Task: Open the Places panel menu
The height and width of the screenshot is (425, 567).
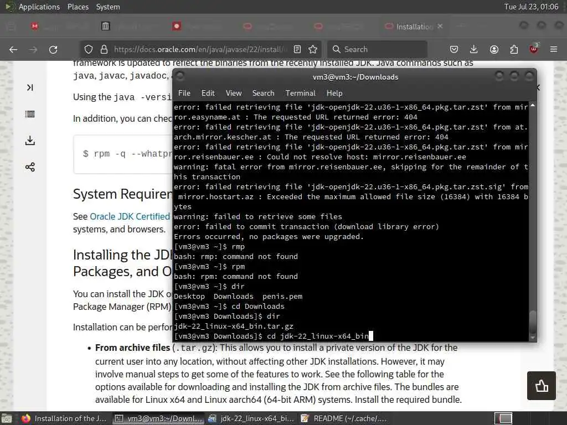Action: click(x=78, y=7)
